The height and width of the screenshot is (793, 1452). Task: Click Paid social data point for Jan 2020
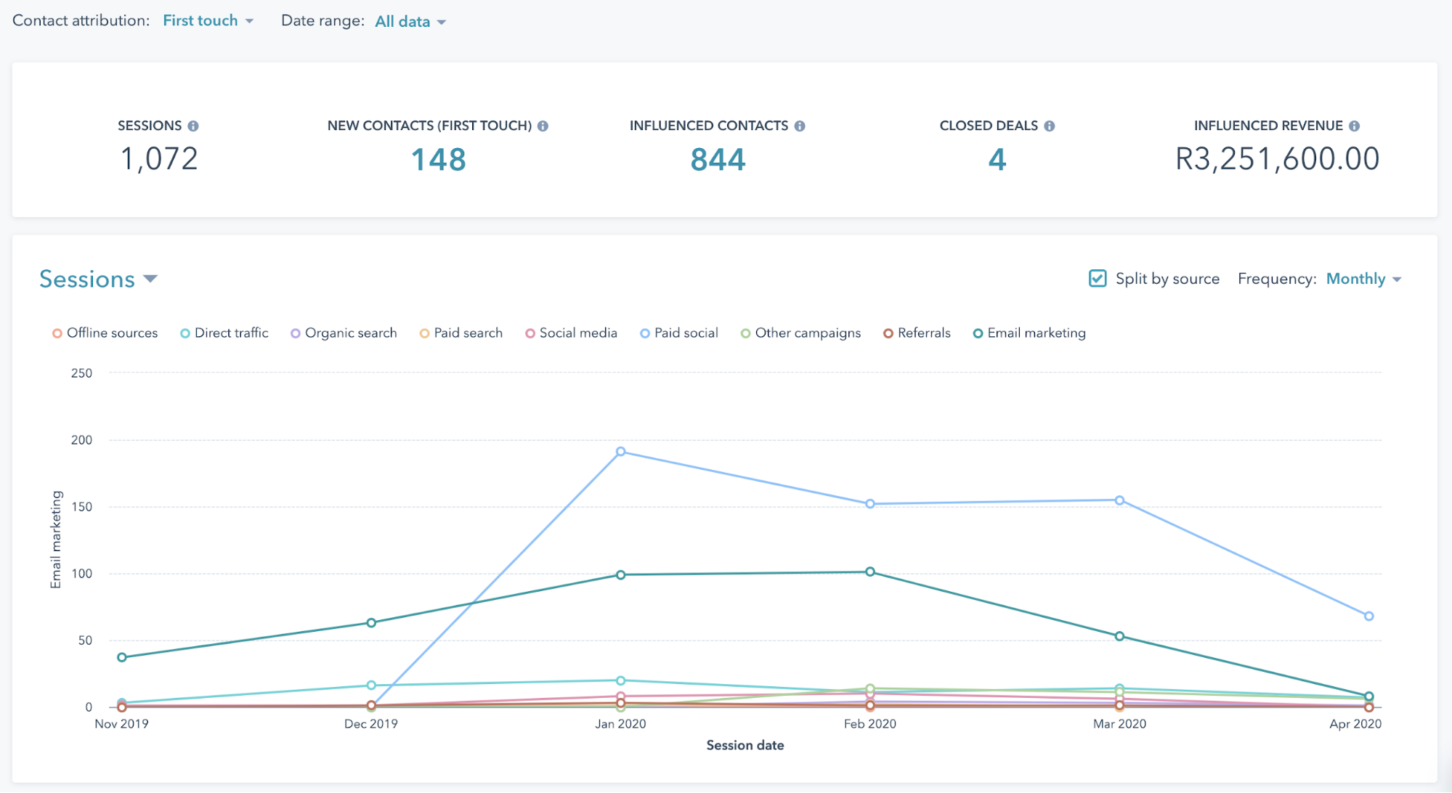pos(620,452)
